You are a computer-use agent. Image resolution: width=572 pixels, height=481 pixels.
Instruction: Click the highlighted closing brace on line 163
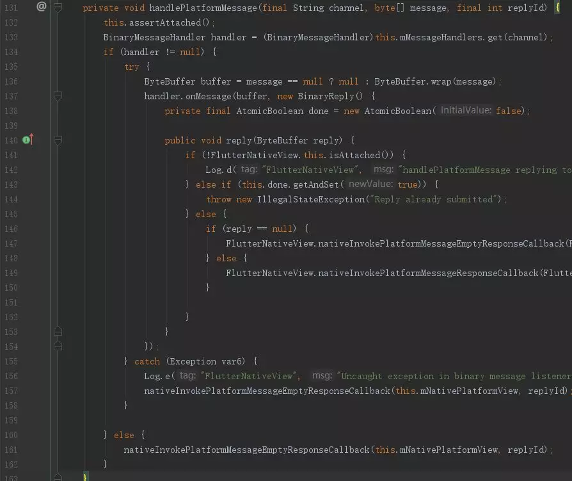(x=85, y=477)
